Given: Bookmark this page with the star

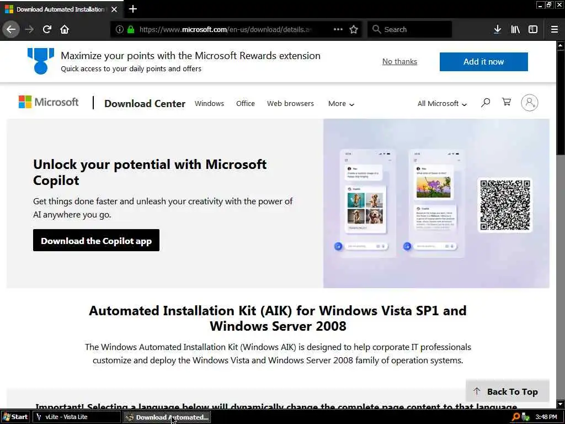Looking at the screenshot, I should [354, 29].
